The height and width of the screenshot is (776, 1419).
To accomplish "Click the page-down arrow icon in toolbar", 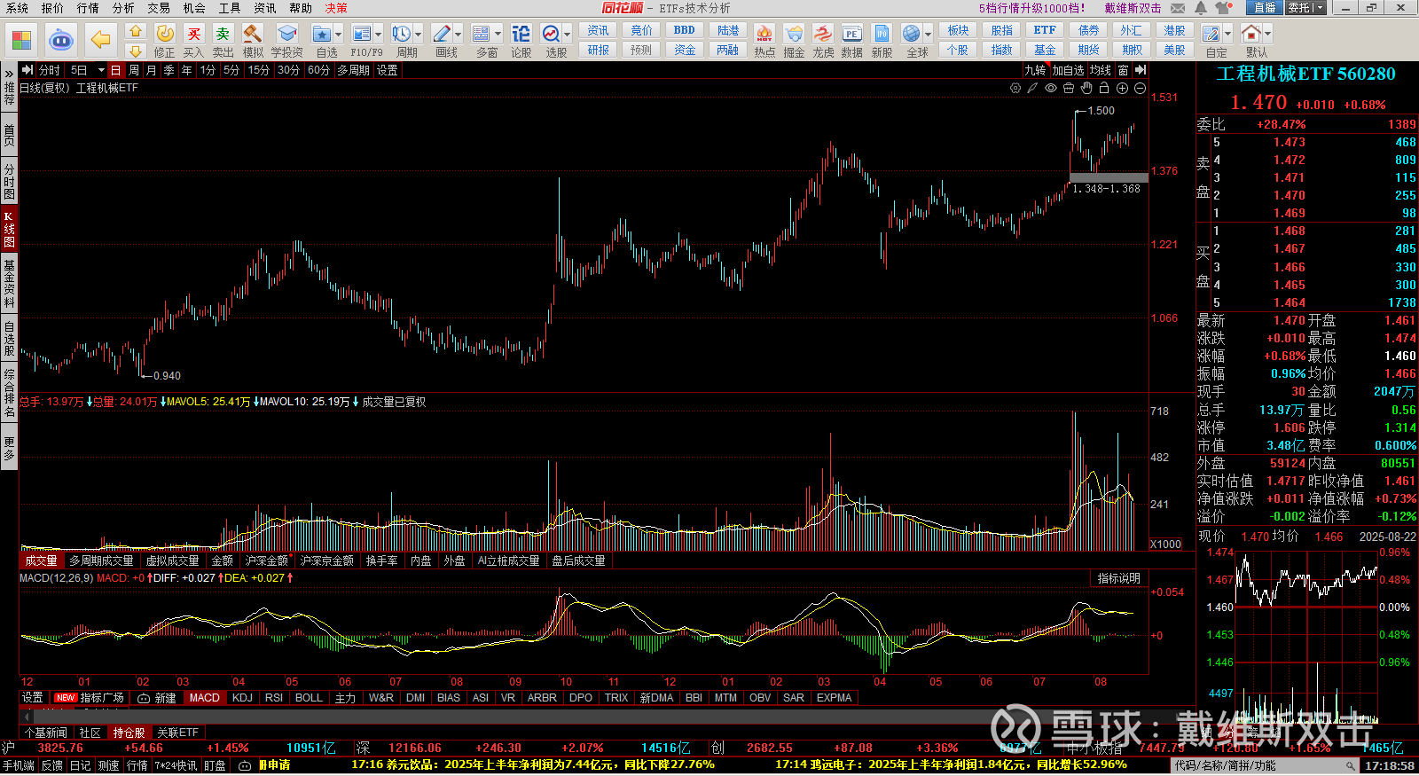I will coord(136,51).
